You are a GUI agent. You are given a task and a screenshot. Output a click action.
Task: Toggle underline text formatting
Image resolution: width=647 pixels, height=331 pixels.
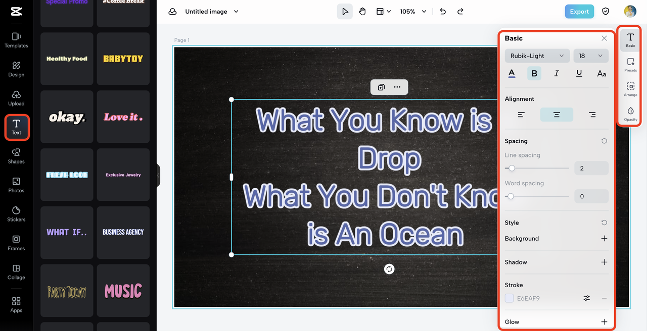click(x=579, y=74)
